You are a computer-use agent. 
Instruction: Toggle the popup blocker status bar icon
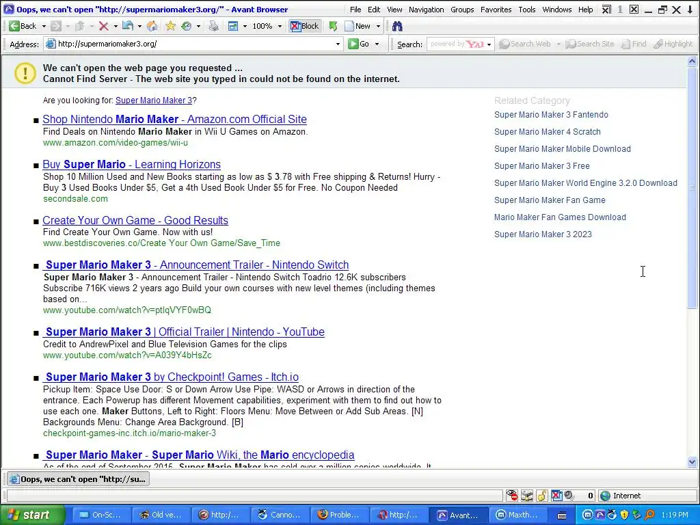pyautogui.click(x=556, y=496)
